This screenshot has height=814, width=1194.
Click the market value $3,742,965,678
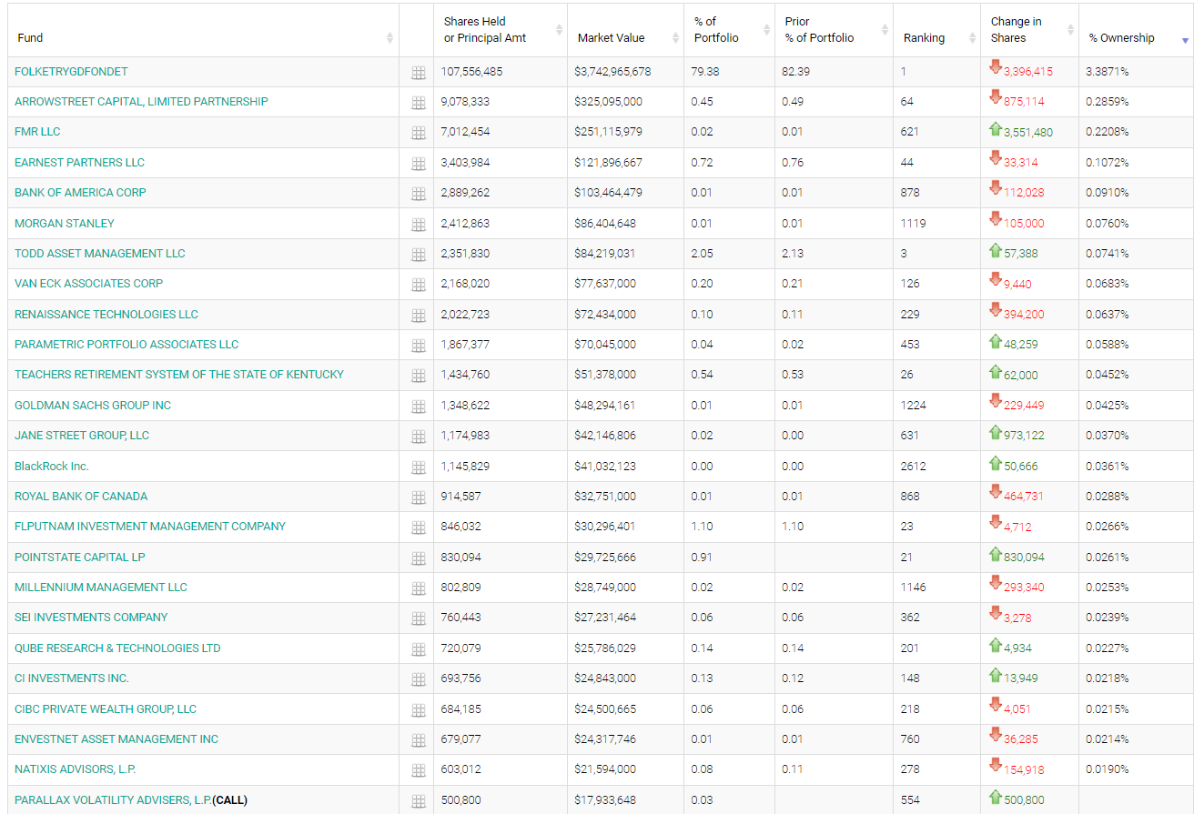[x=612, y=71]
